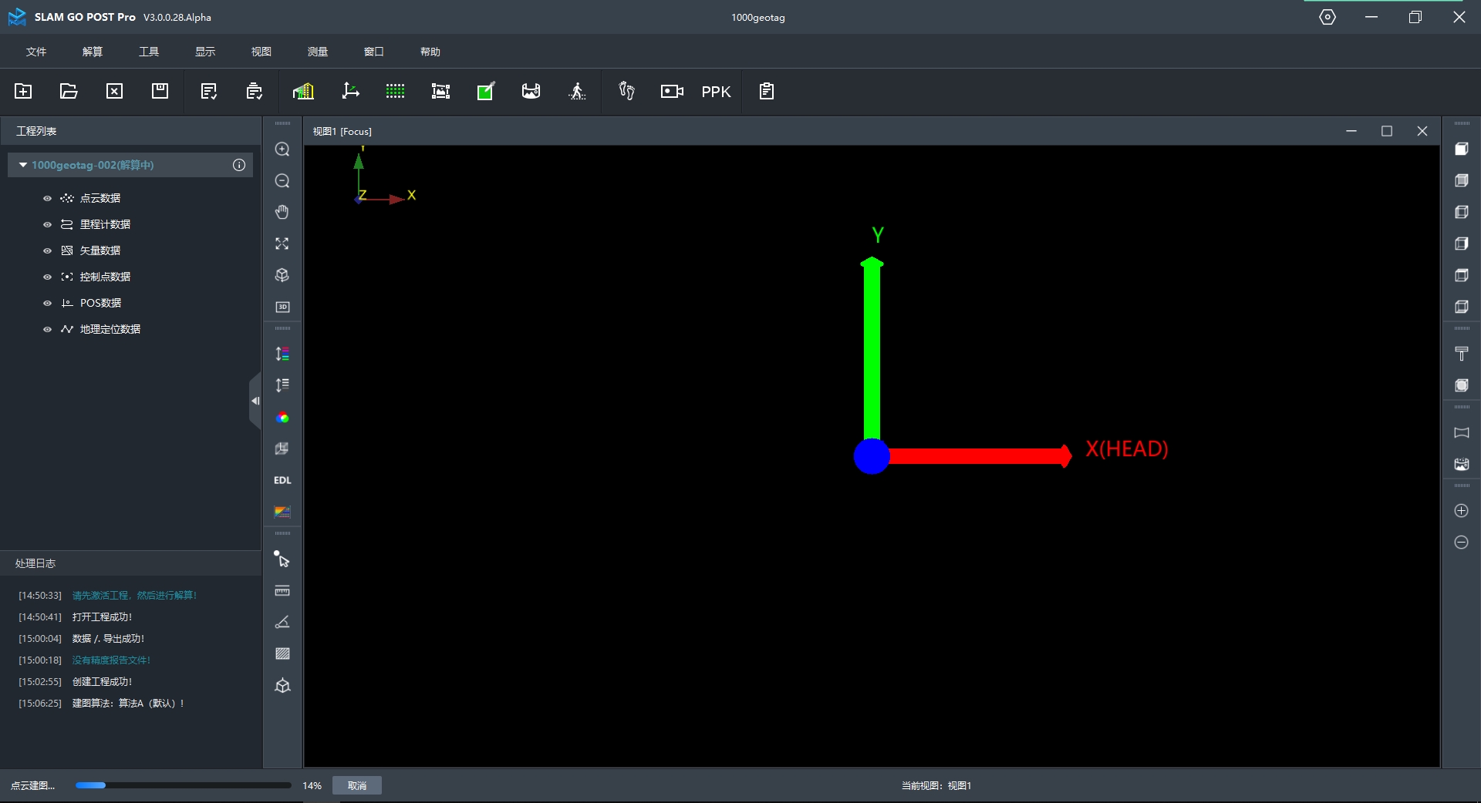Click the video camera toolbar icon
This screenshot has width=1481, height=803.
coord(672,92)
